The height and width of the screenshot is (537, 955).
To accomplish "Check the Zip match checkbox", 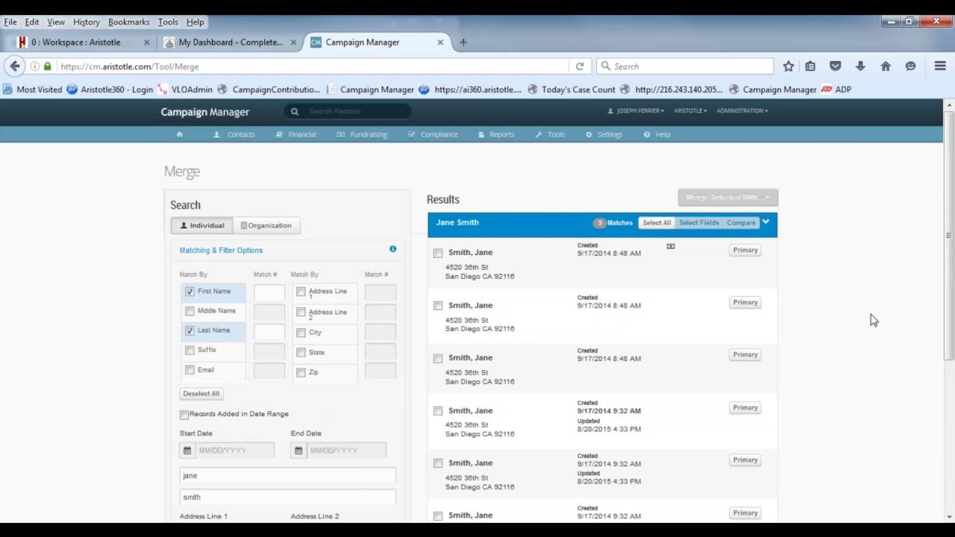I will tap(301, 372).
